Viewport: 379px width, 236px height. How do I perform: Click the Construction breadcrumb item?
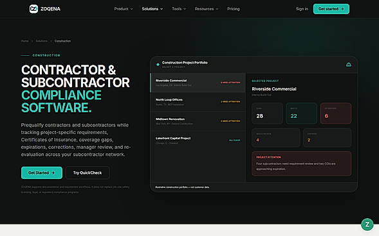(x=62, y=41)
